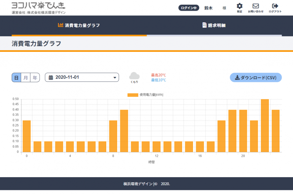Click the 使用電力量[kWh] legend label
Screen dimensions: 293x194
coord(151,95)
